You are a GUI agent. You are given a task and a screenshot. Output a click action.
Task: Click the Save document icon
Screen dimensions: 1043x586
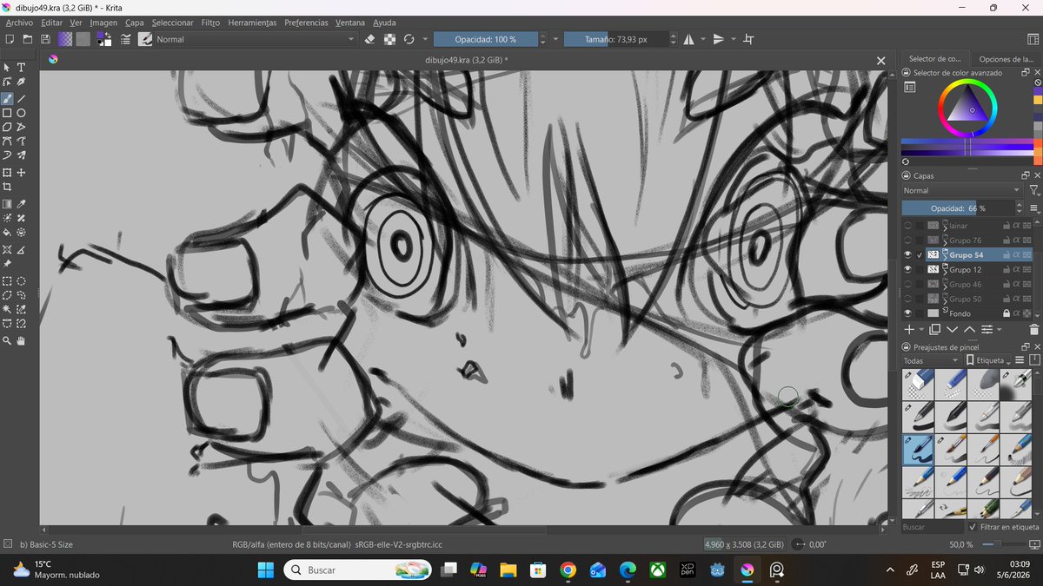point(45,39)
